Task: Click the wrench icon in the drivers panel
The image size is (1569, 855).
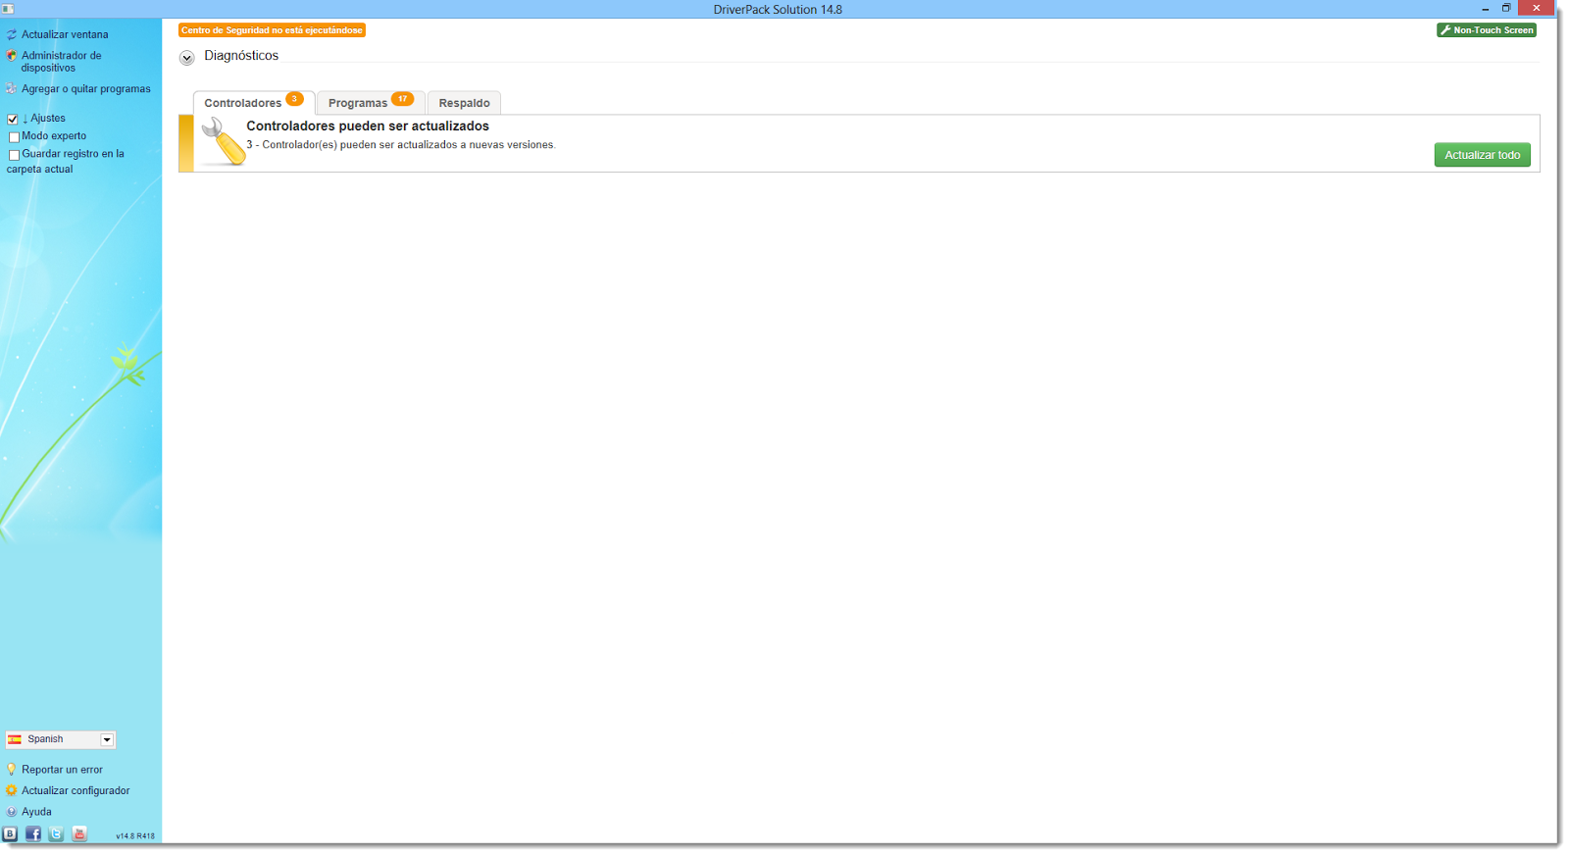Action: (x=224, y=142)
